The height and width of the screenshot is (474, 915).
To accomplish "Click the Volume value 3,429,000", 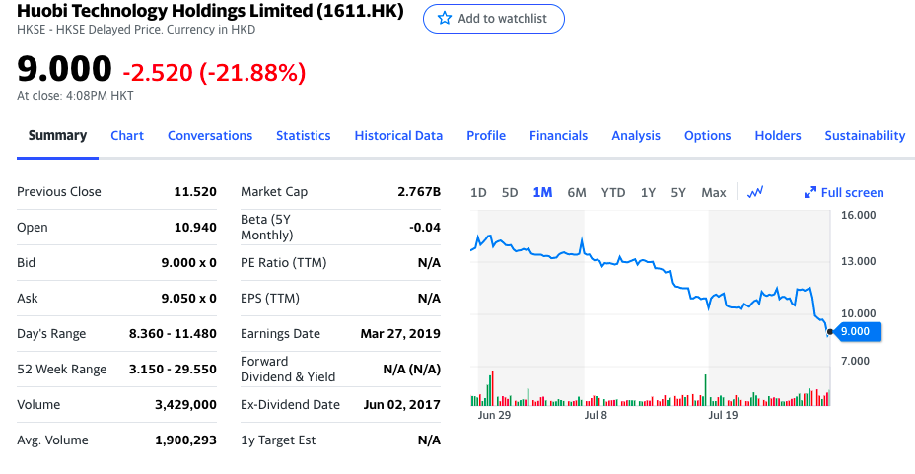I will click(185, 405).
